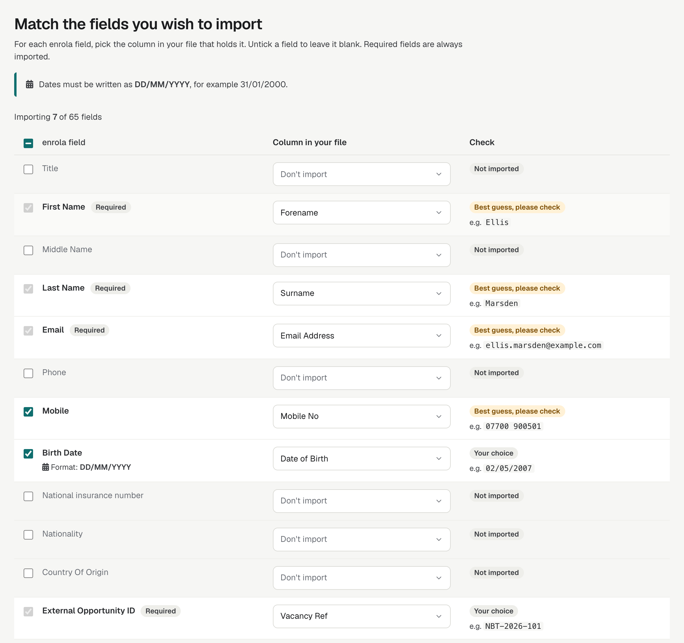Tick the Country Of Origin checkbox
This screenshot has width=684, height=643.
tap(29, 573)
